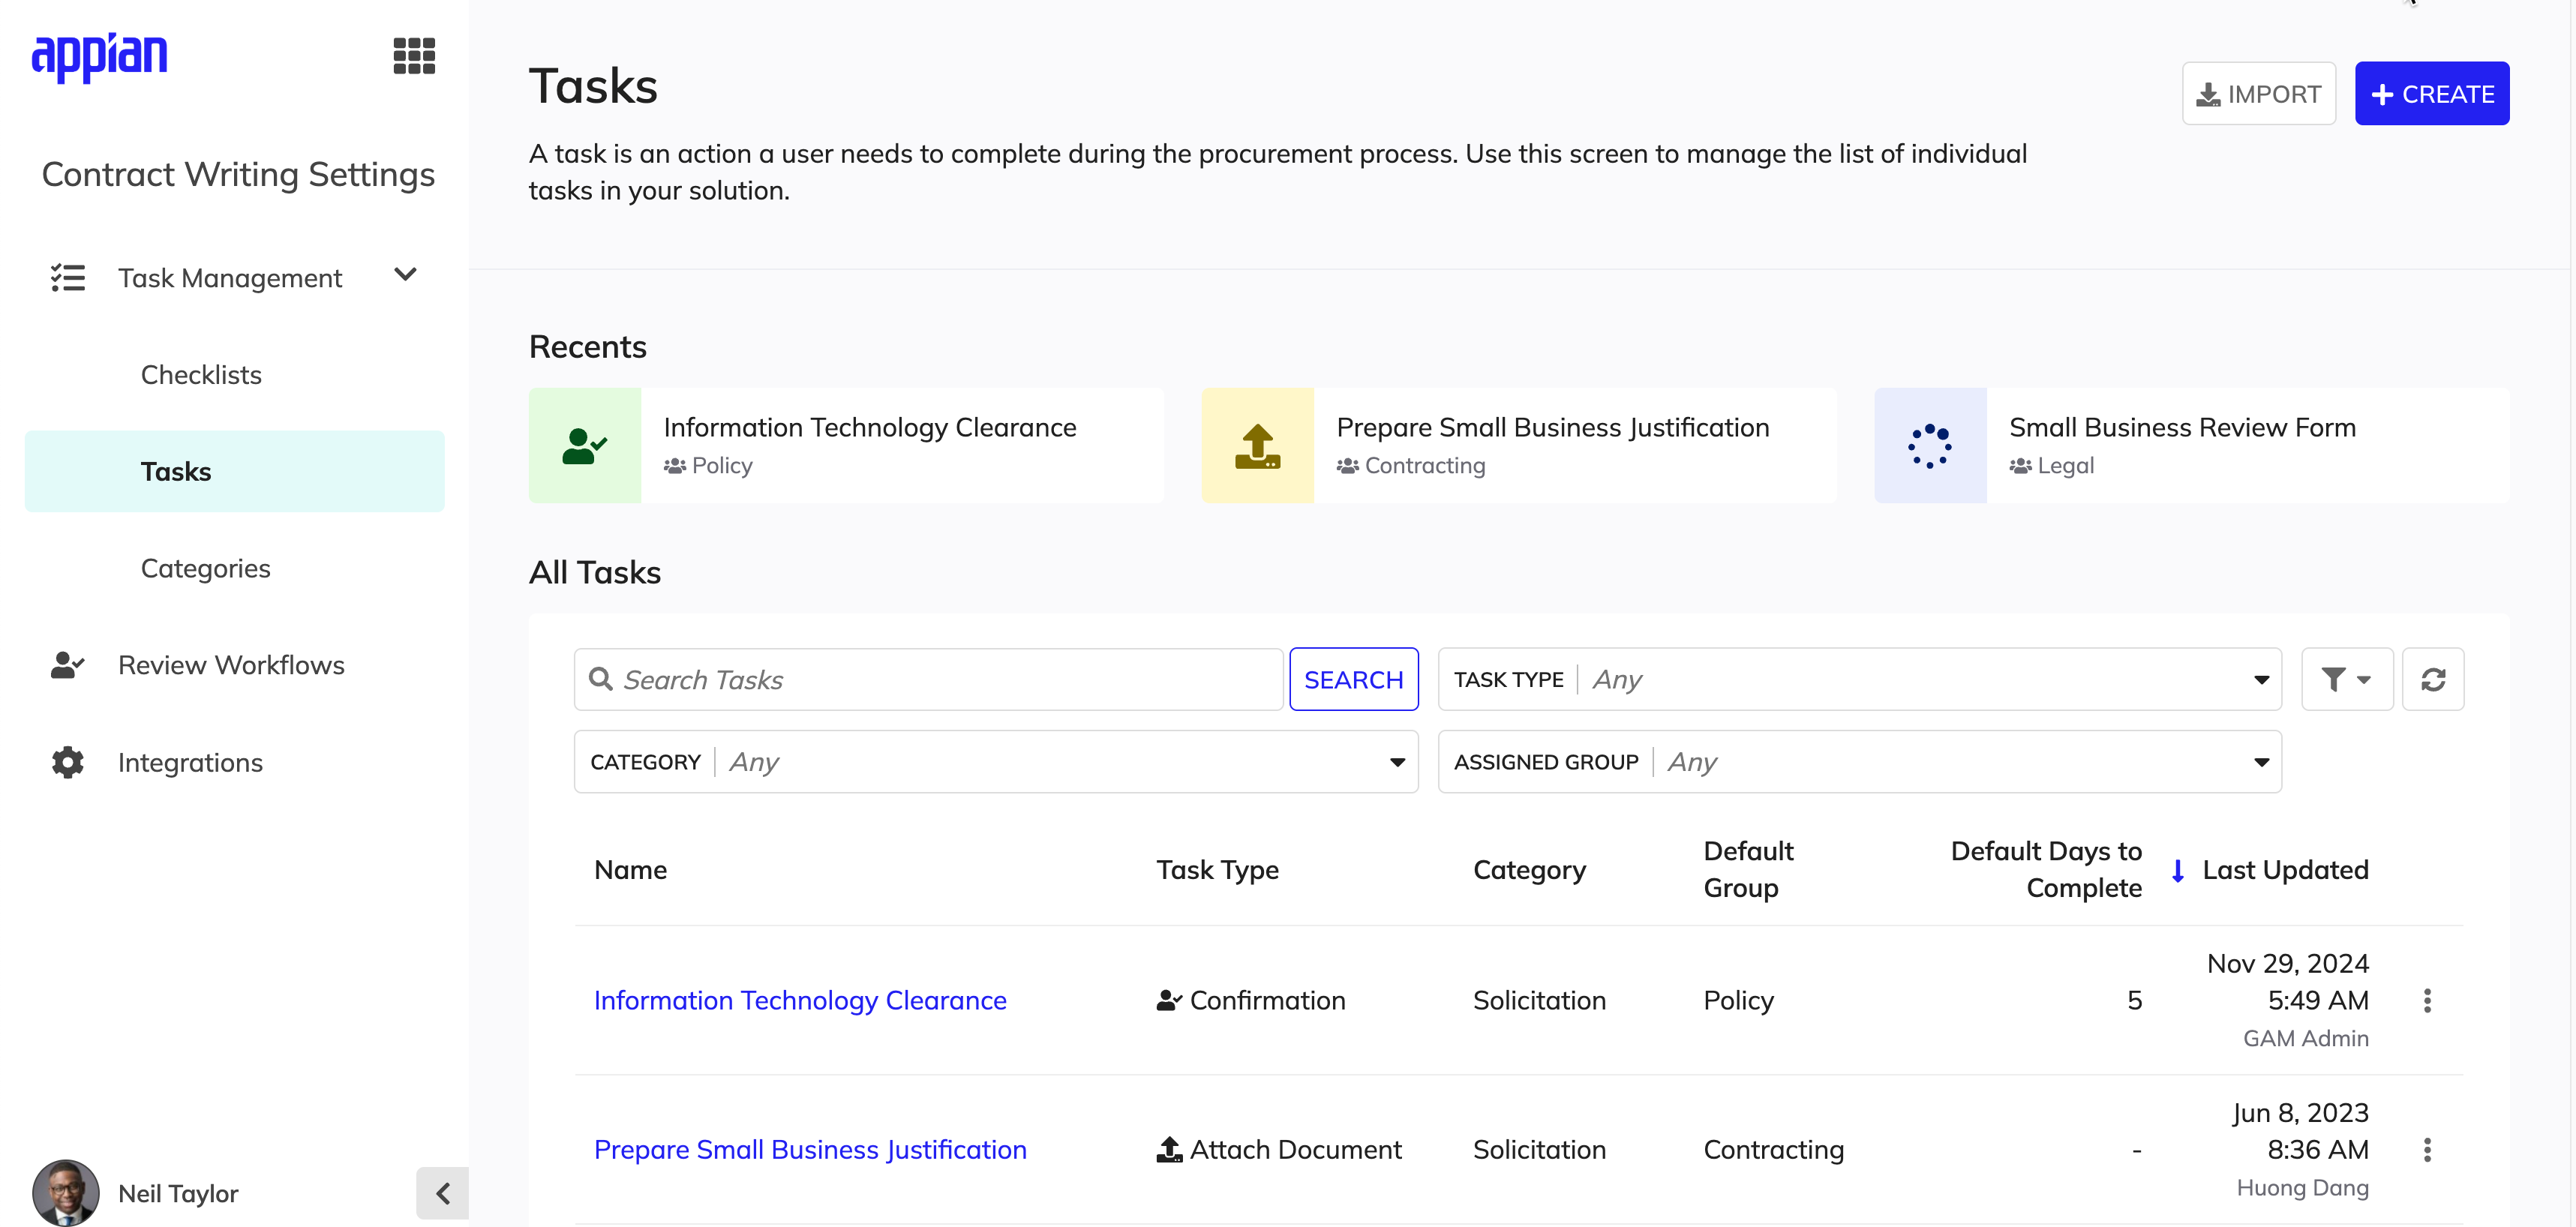Collapse the Task Management chevron
The image size is (2576, 1227).
405,275
